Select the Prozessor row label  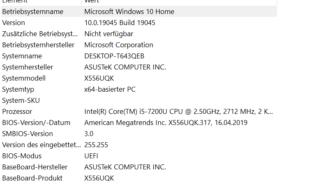(x=17, y=111)
